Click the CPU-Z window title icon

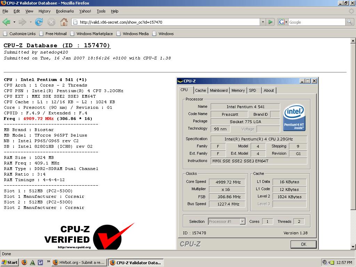(x=180, y=81)
